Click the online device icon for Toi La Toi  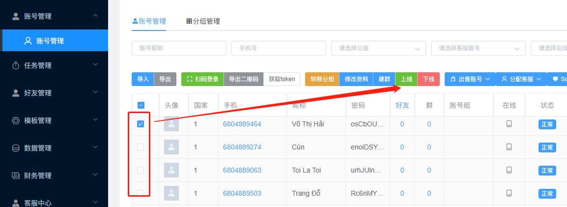tap(509, 170)
